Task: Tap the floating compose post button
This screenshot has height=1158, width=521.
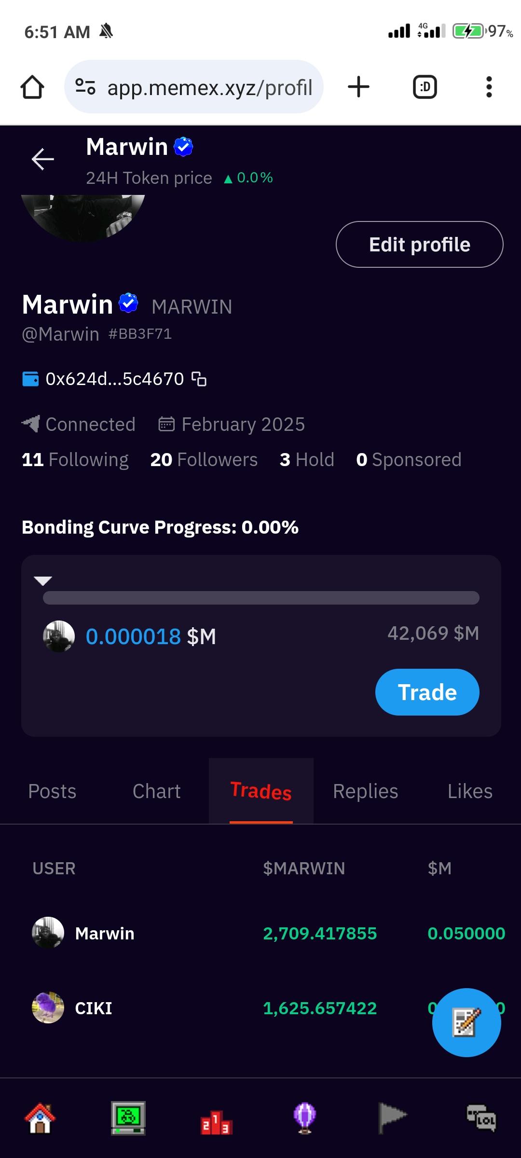Action: [x=466, y=1022]
